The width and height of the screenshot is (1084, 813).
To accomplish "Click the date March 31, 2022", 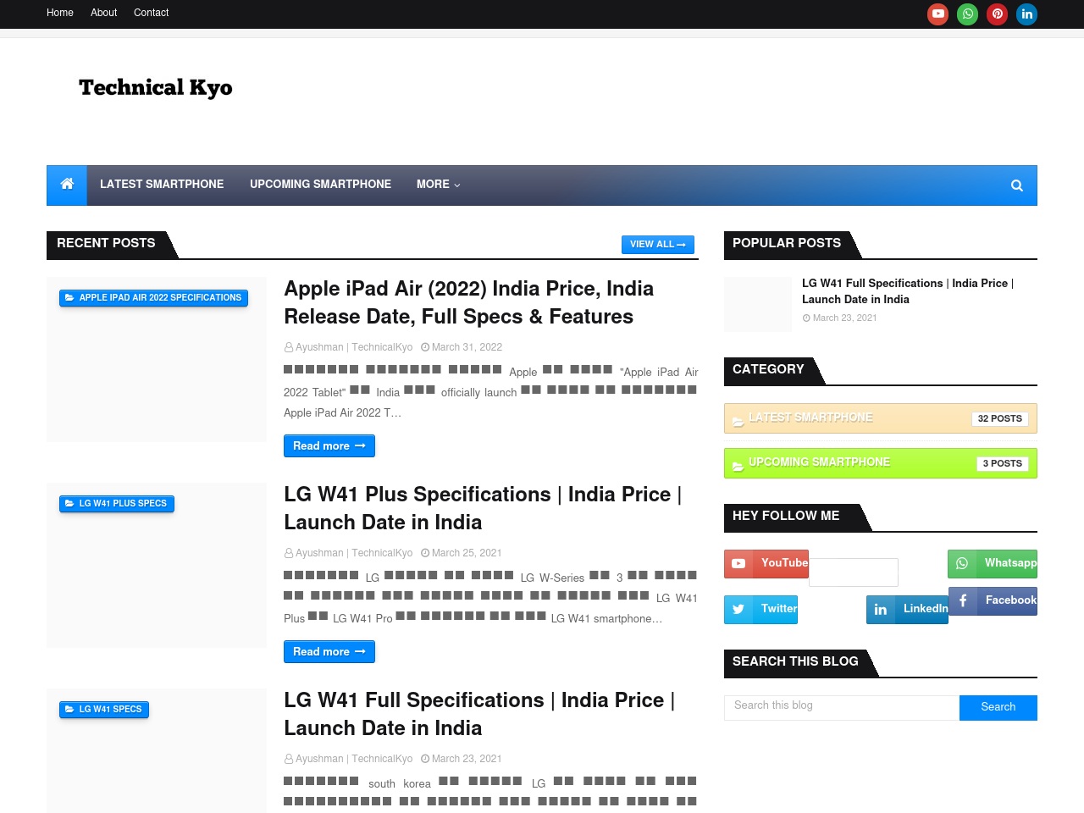I will [467, 347].
